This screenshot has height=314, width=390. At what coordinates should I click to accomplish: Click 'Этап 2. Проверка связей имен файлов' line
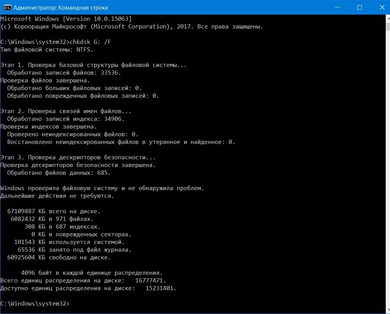66,111
